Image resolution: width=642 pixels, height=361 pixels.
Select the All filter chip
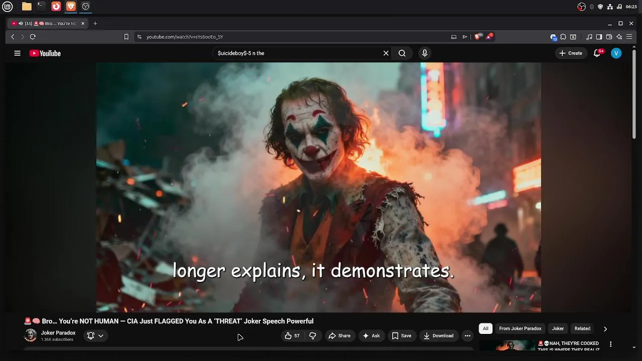[x=486, y=328]
